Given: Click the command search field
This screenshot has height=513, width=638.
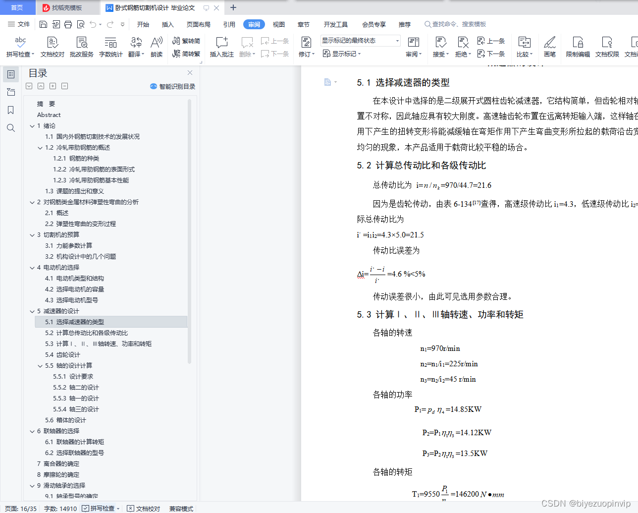Looking at the screenshot, I should [x=455, y=24].
